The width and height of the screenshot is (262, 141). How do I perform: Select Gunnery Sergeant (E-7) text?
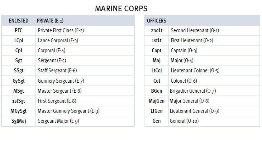[61, 81]
